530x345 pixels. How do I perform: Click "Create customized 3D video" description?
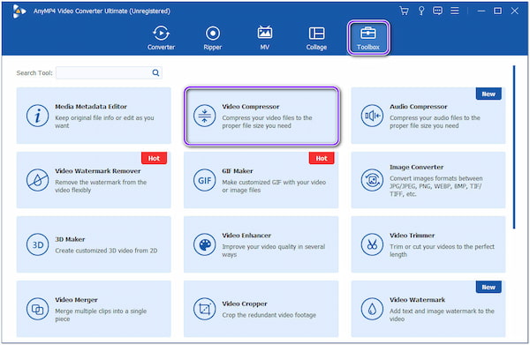tap(106, 251)
